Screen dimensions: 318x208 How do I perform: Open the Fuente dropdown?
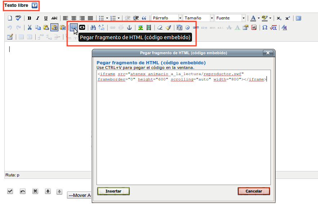tap(230, 18)
